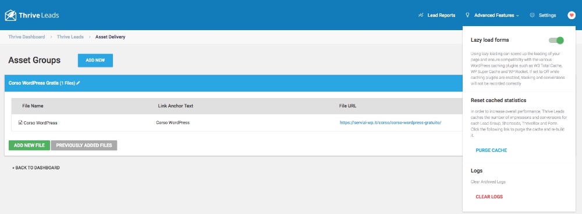Open the Lead Reports menu

click(x=441, y=15)
